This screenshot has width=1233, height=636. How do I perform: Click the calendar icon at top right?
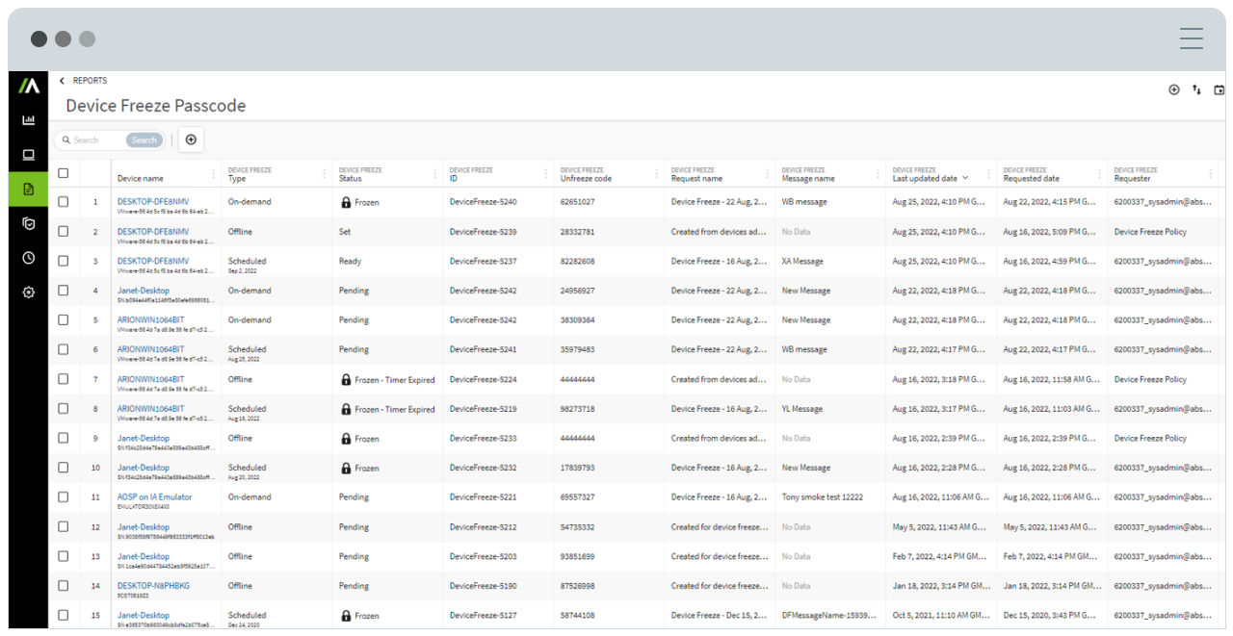tap(1220, 89)
